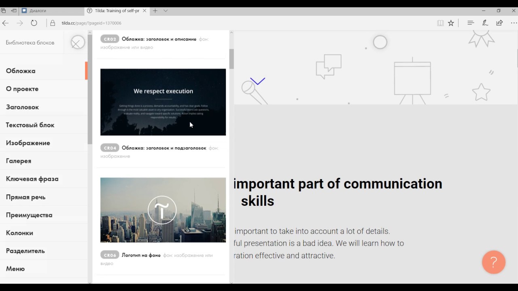
Task: Select Текстовый блок category
Action: pos(30,125)
